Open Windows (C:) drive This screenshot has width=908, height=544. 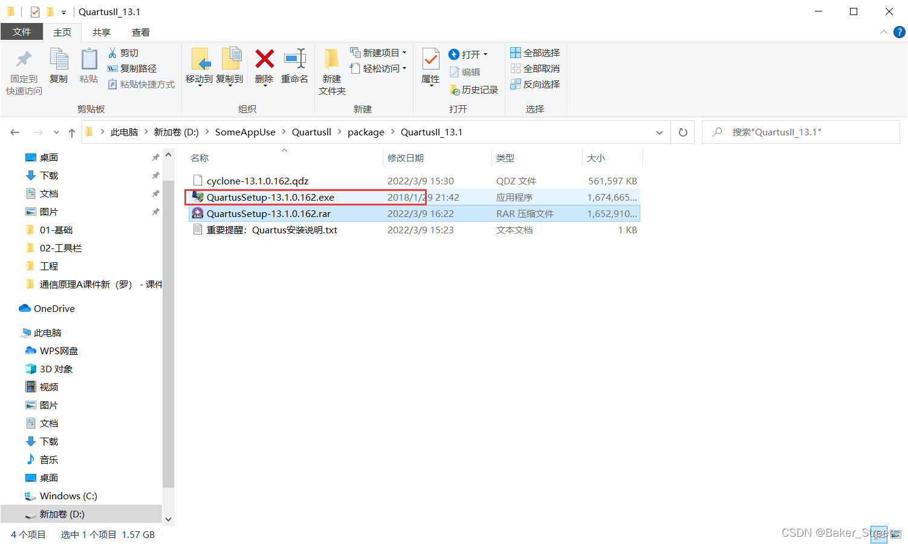68,496
